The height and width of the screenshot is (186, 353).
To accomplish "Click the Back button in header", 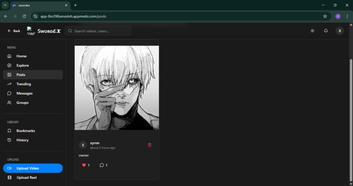I will (14, 31).
